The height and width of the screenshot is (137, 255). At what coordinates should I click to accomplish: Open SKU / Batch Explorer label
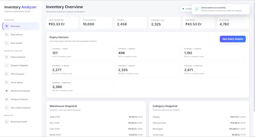click(21, 108)
